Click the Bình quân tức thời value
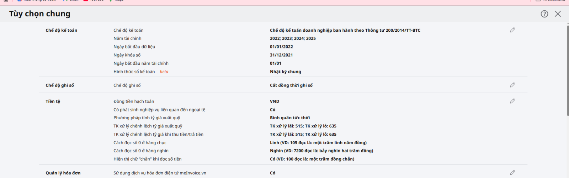 [289, 118]
